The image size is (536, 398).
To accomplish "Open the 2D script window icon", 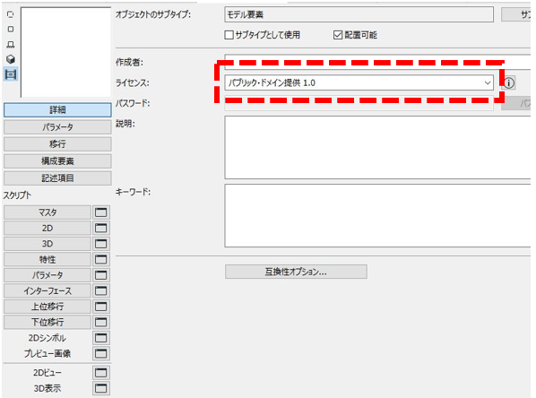I will tap(101, 228).
